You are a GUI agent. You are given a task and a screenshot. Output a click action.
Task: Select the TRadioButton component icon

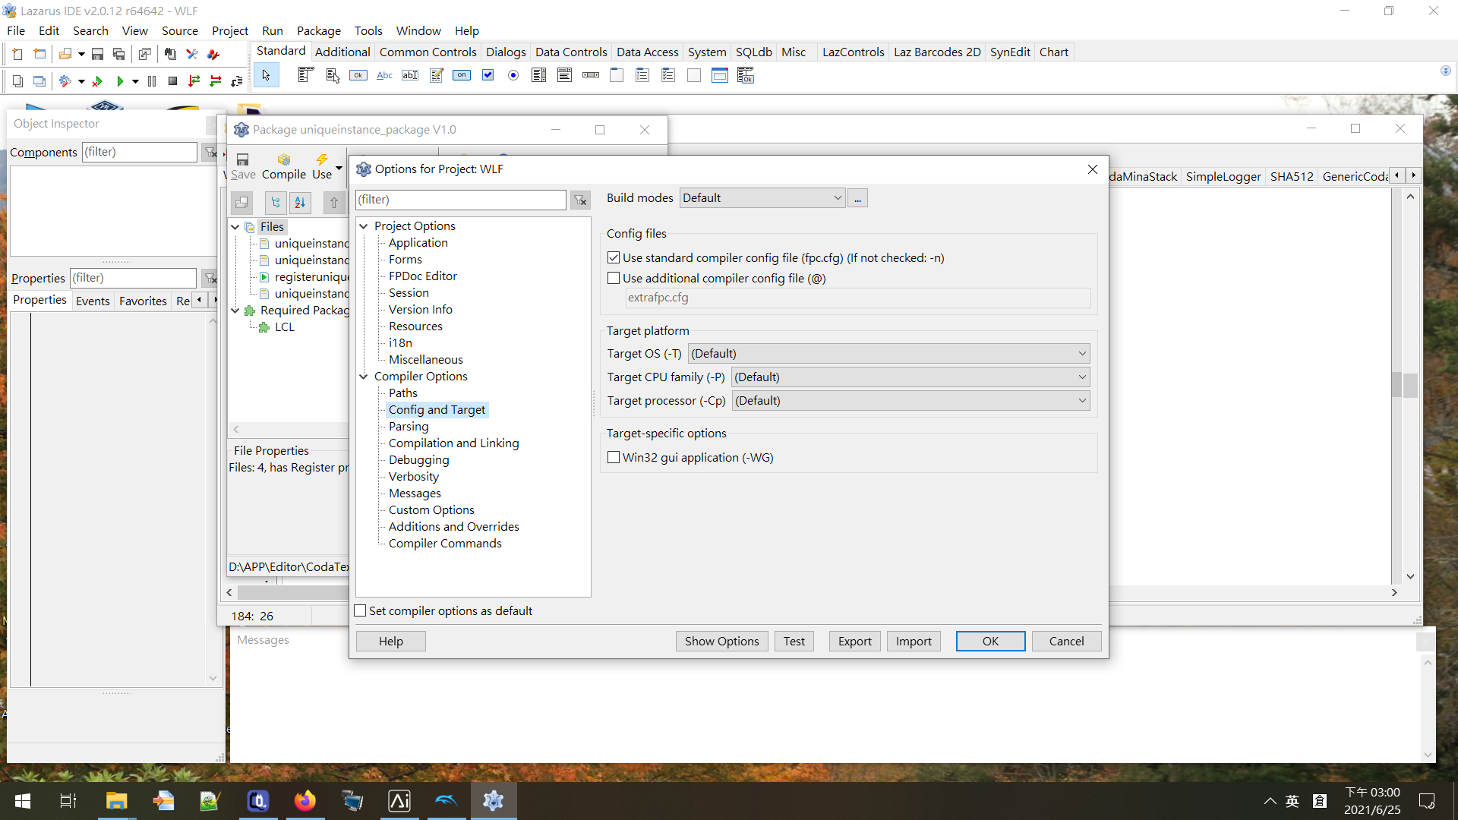click(x=513, y=75)
